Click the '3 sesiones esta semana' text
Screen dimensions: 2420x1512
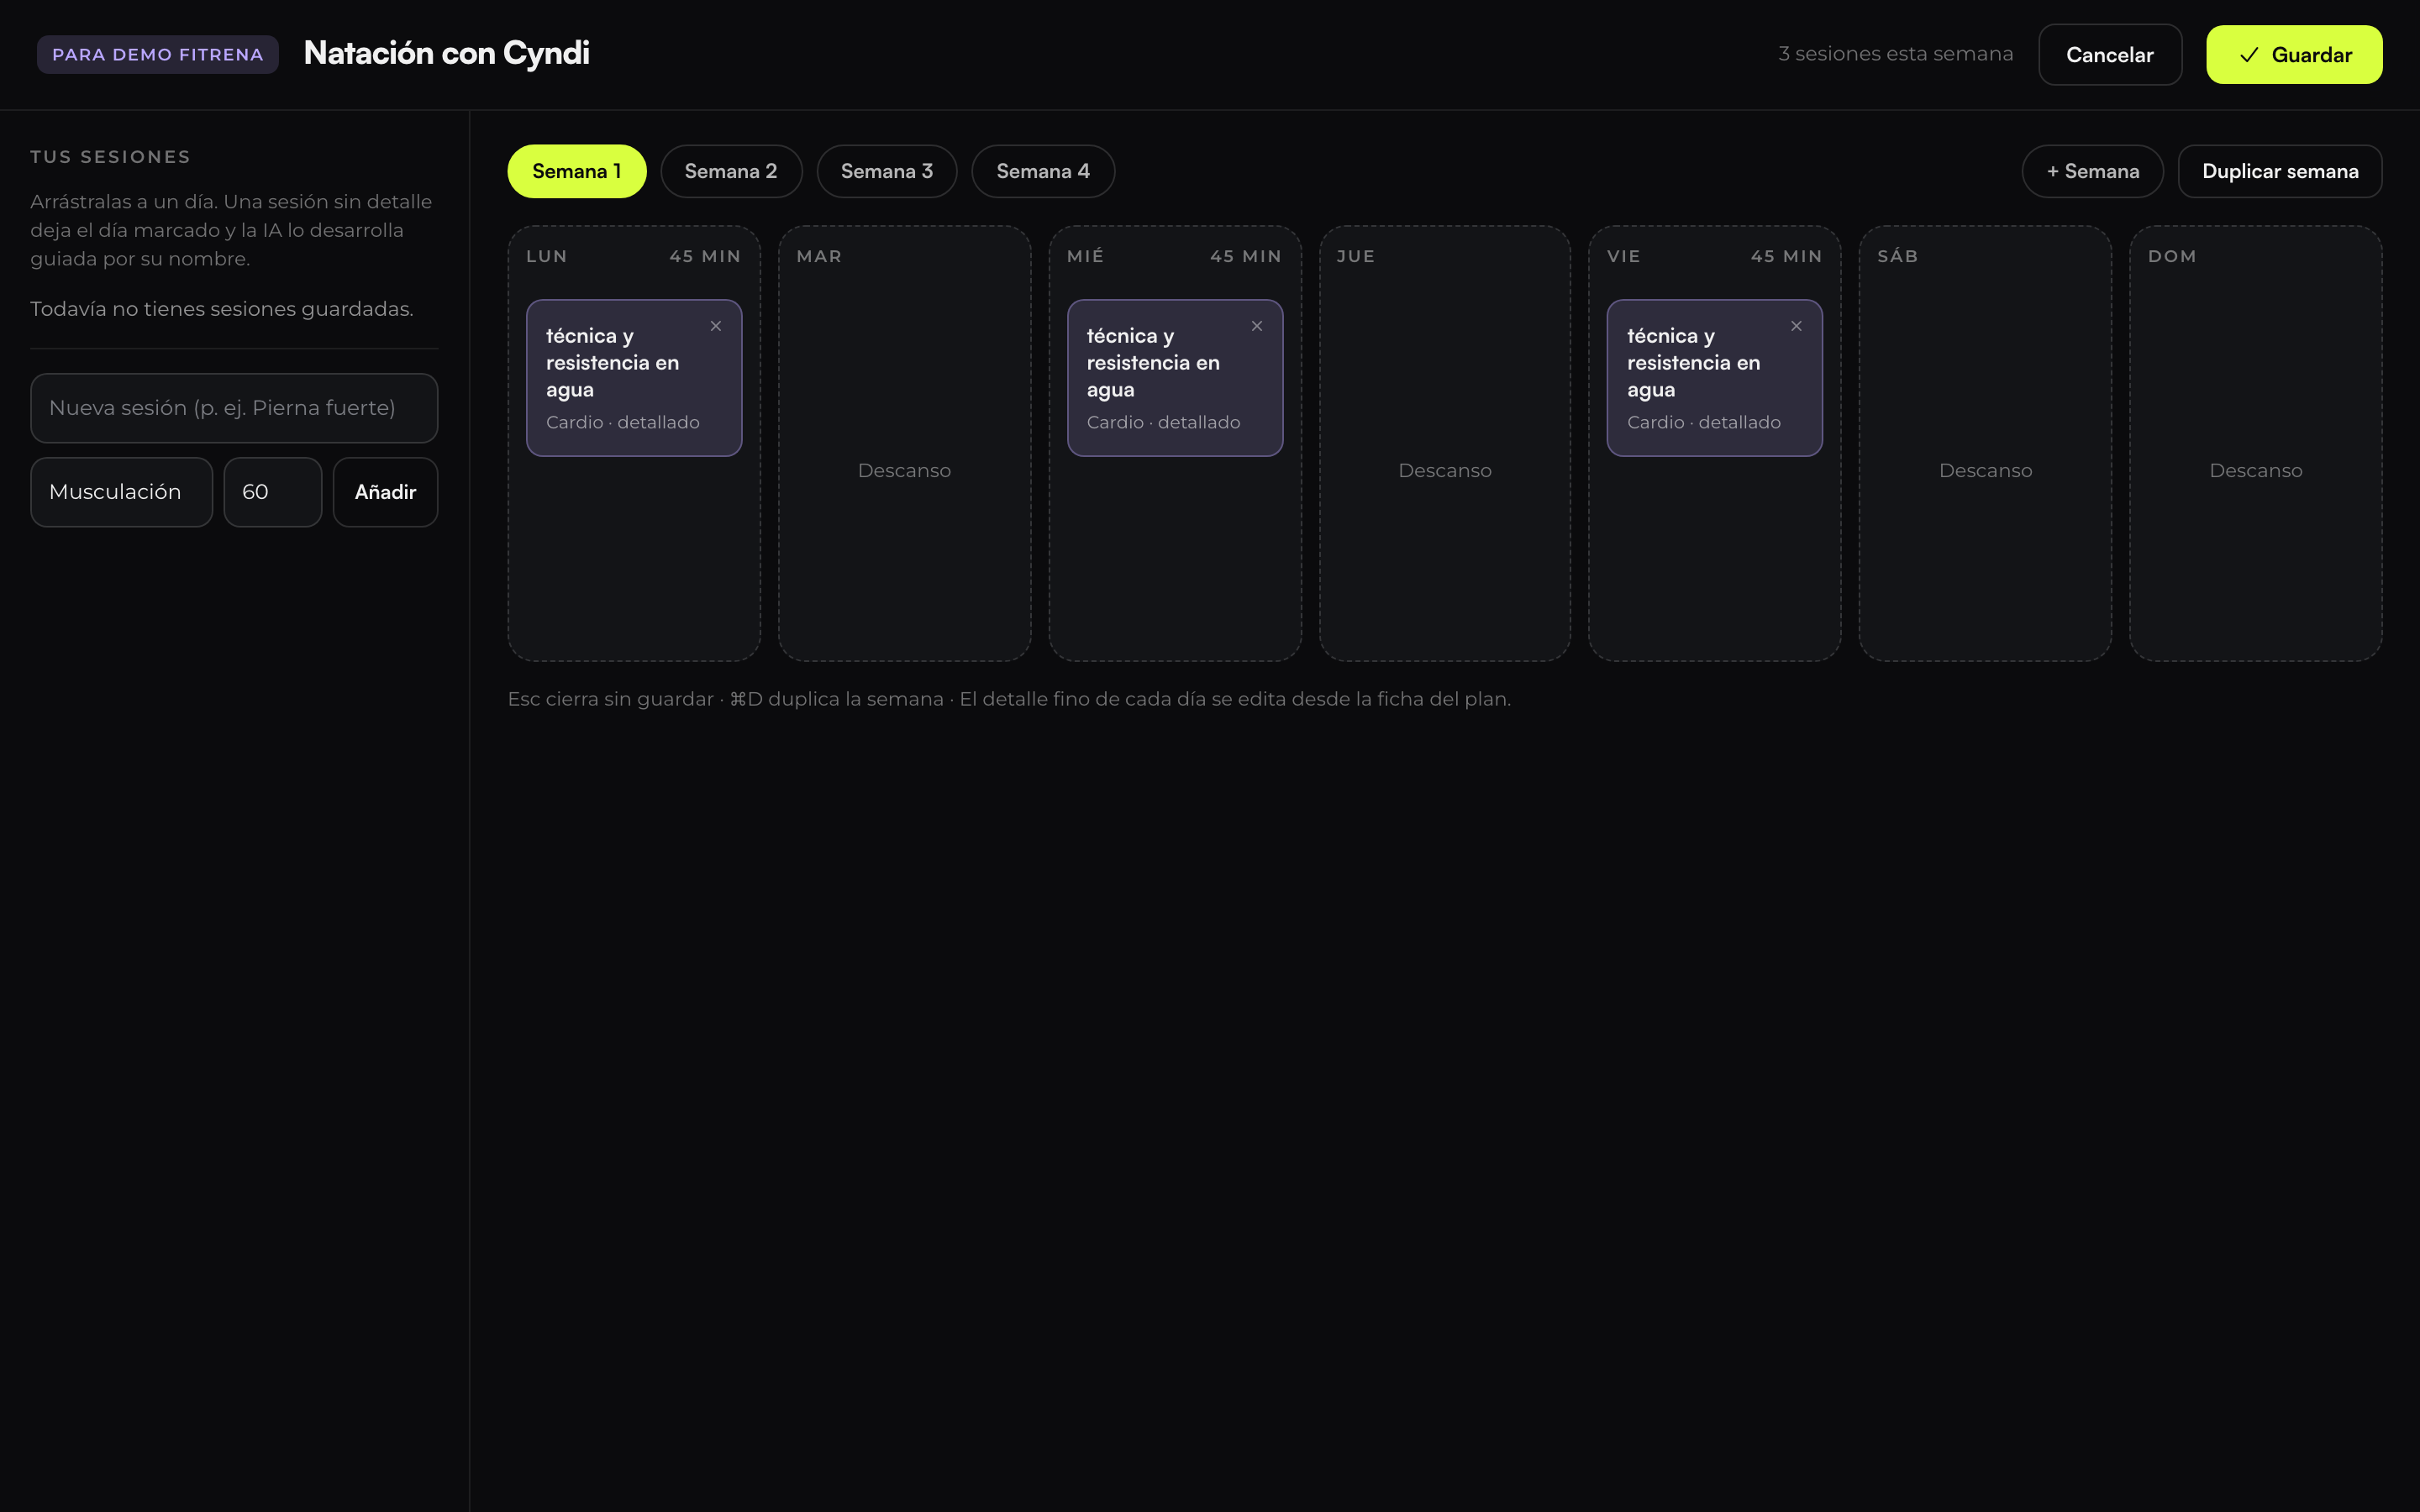tap(1896, 54)
